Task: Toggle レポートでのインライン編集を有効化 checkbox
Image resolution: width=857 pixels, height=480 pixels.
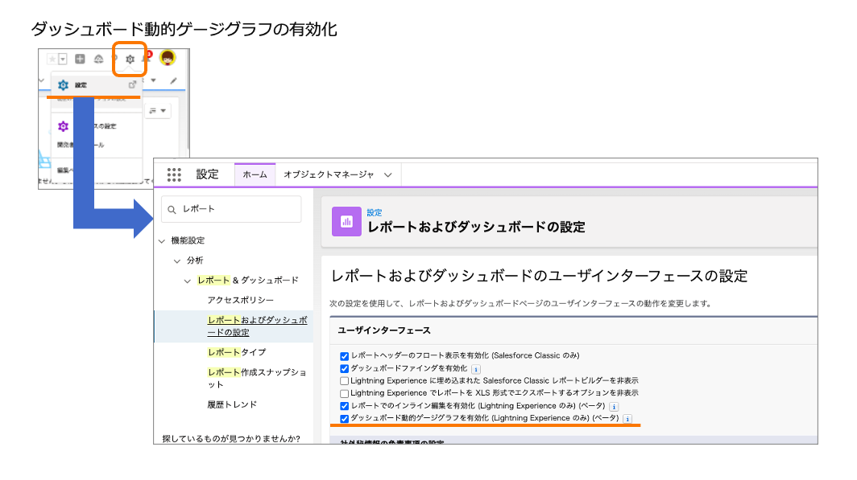Action: click(345, 406)
